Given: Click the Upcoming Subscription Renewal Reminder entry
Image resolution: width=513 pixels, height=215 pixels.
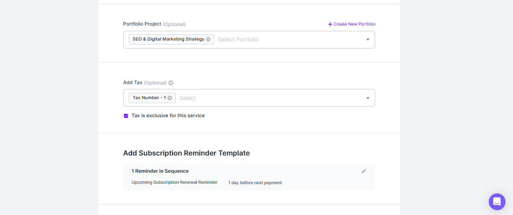Looking at the screenshot, I should click(174, 182).
